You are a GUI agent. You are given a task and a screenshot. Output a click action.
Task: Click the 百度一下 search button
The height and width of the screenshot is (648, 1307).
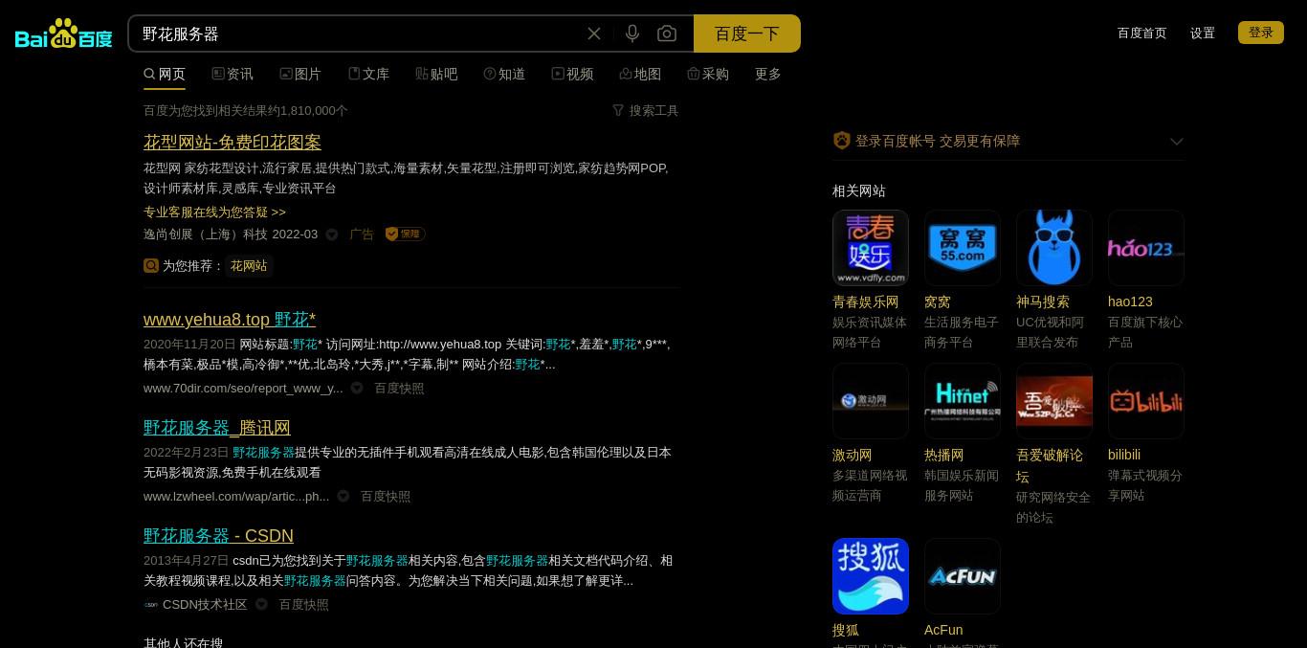(x=747, y=34)
